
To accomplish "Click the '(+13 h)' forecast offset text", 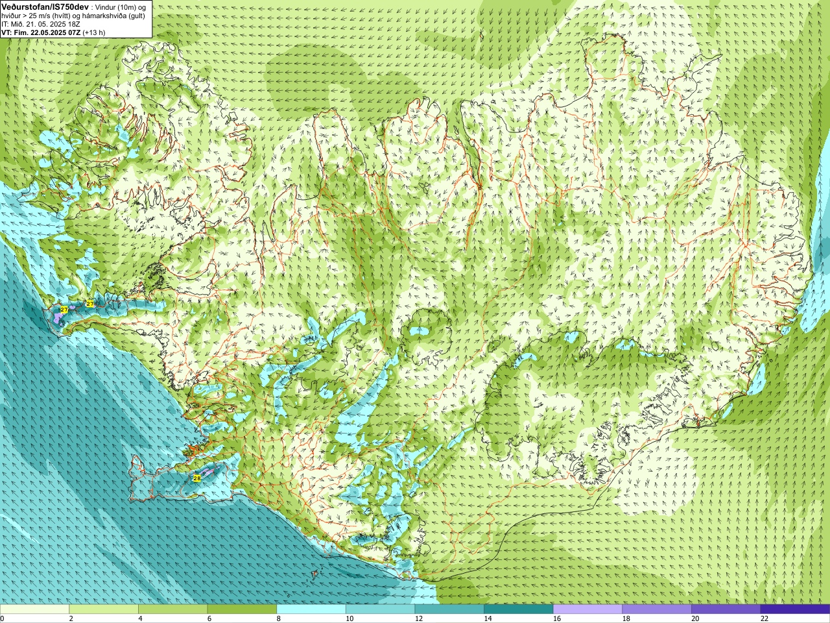I will (94, 32).
